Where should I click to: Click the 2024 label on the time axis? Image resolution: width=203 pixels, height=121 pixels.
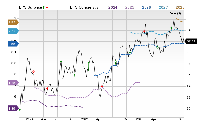point(29,119)
